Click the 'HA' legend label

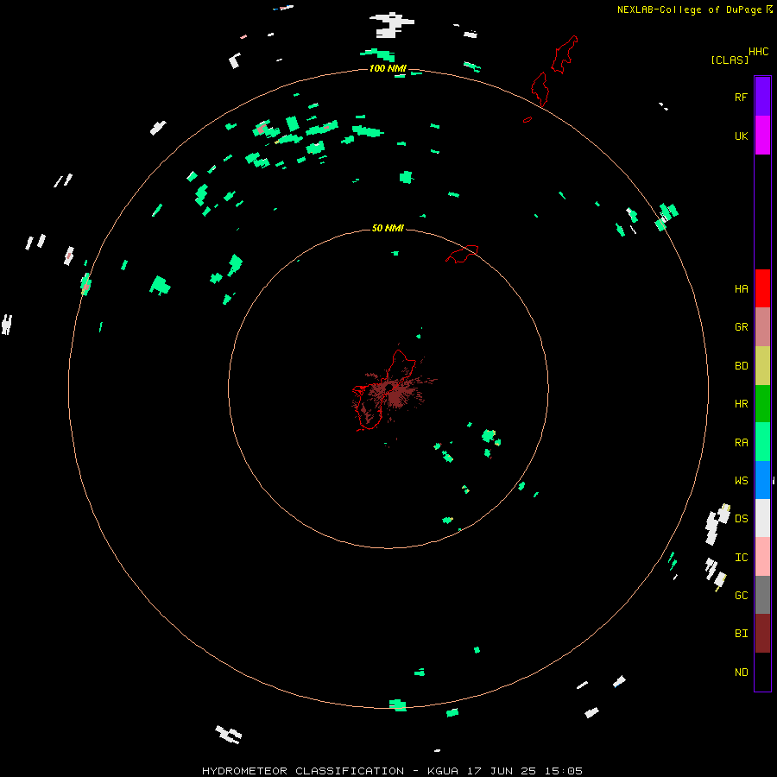coord(741,289)
